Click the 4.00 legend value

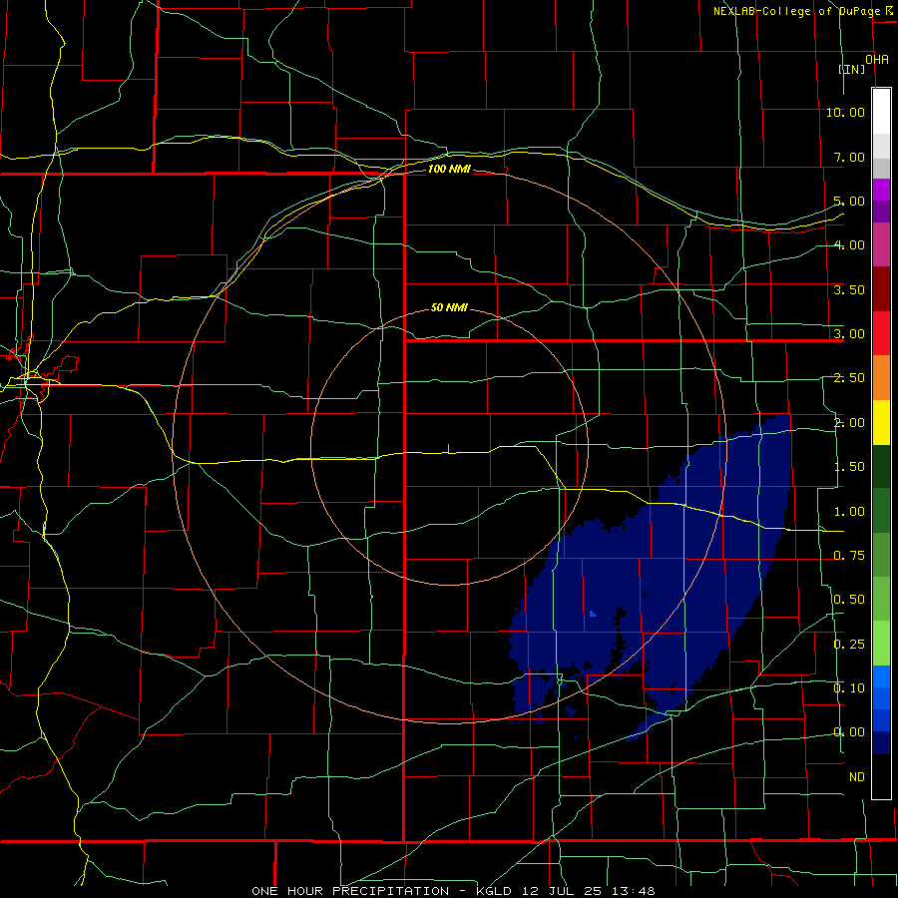pyautogui.click(x=849, y=245)
